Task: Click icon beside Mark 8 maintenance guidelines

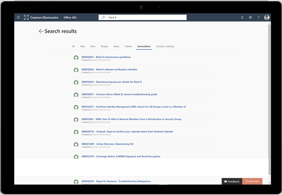Action: (76, 58)
